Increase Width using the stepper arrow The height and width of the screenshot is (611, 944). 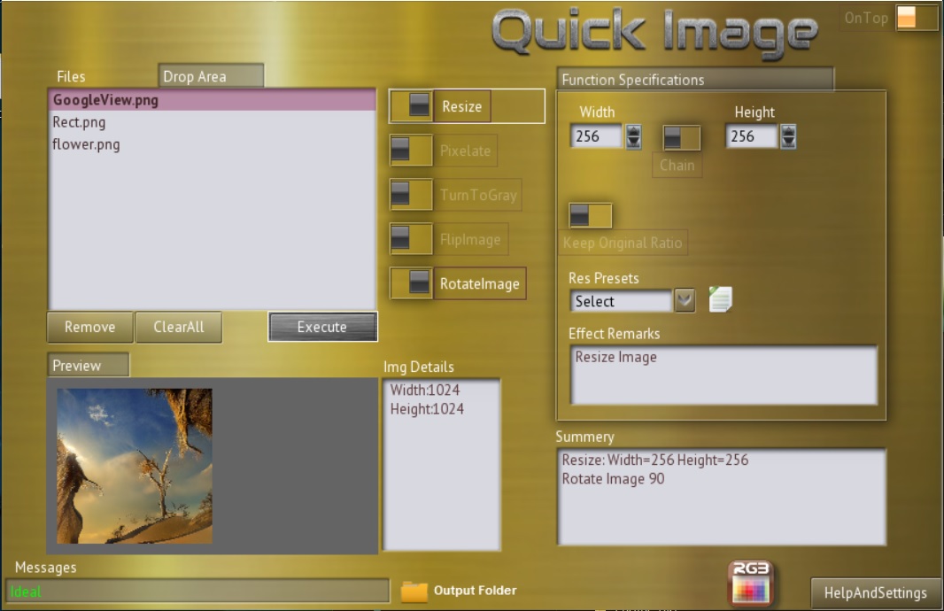point(635,131)
